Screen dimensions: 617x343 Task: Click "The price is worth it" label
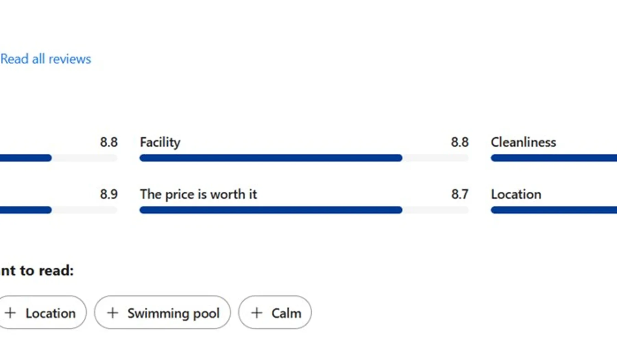[x=198, y=194]
